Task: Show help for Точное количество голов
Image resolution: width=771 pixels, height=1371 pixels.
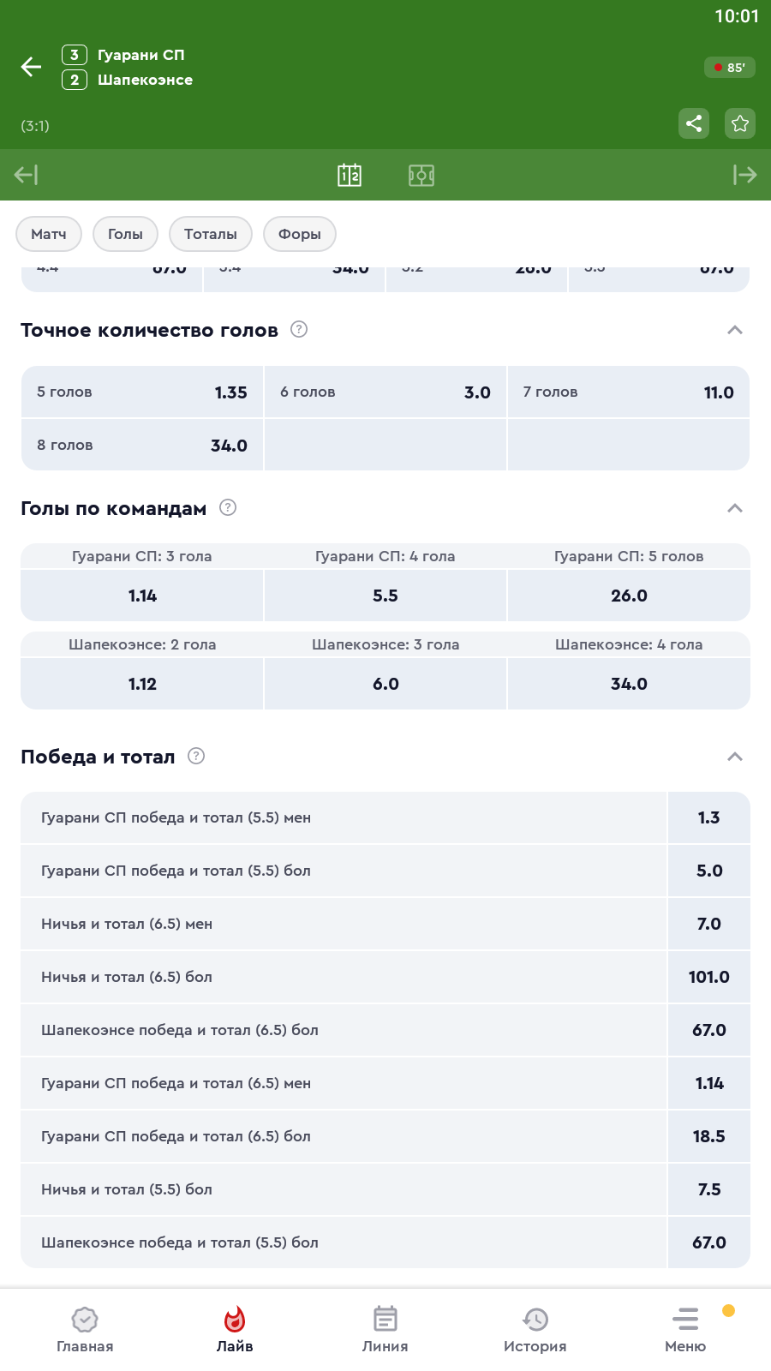Action: pyautogui.click(x=299, y=329)
